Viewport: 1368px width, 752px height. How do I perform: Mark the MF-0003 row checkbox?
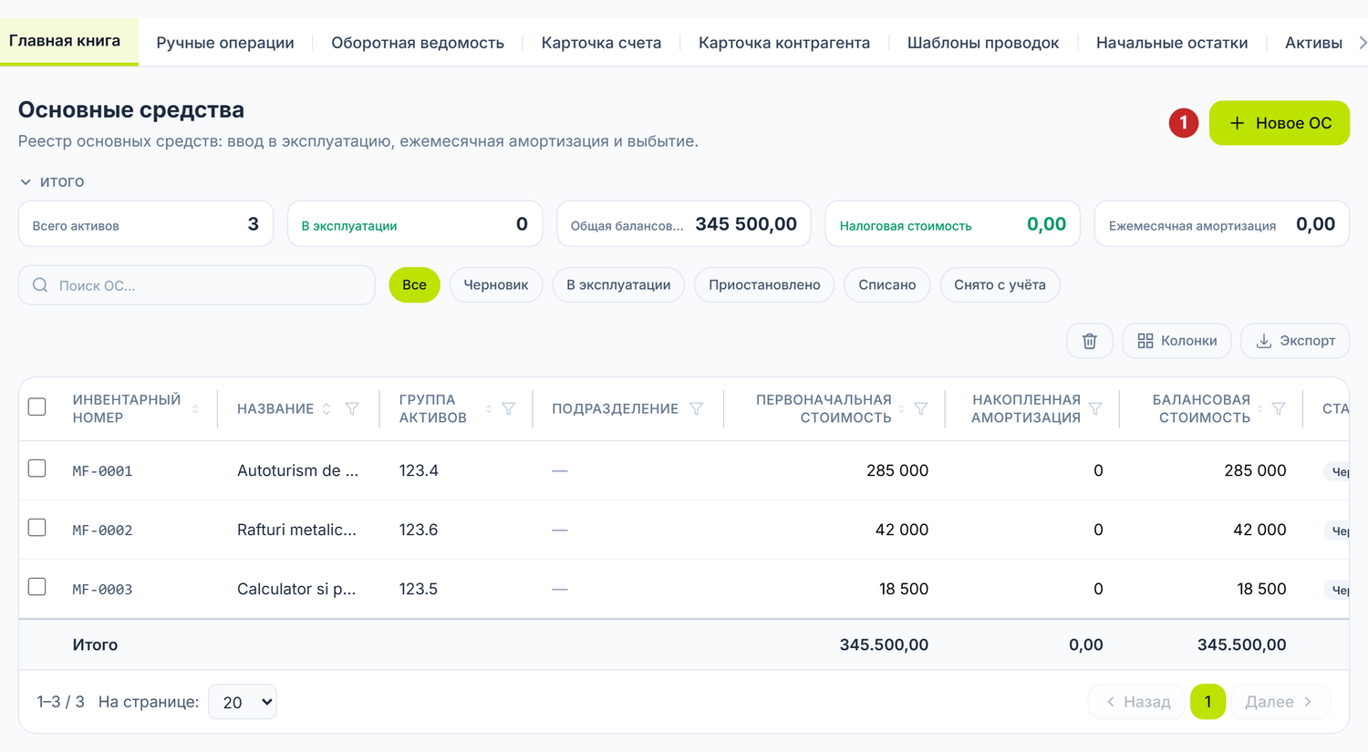pos(37,587)
